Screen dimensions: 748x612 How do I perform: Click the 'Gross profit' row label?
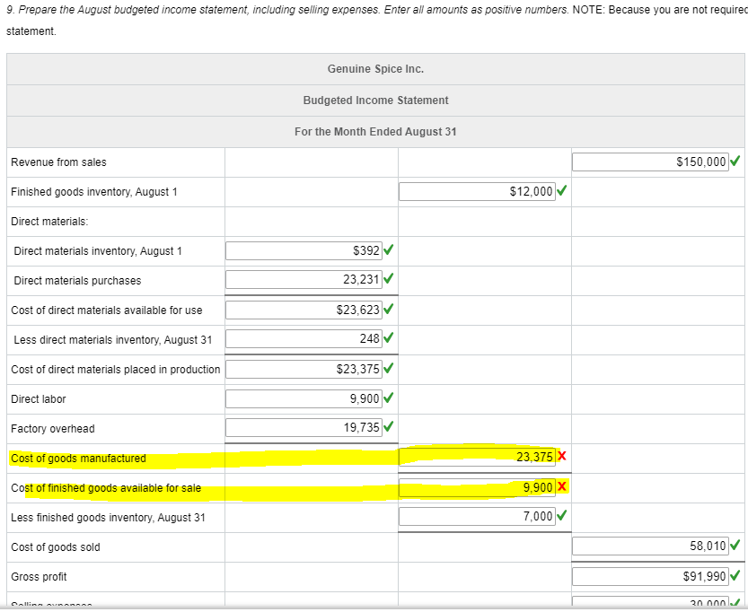tap(40, 577)
